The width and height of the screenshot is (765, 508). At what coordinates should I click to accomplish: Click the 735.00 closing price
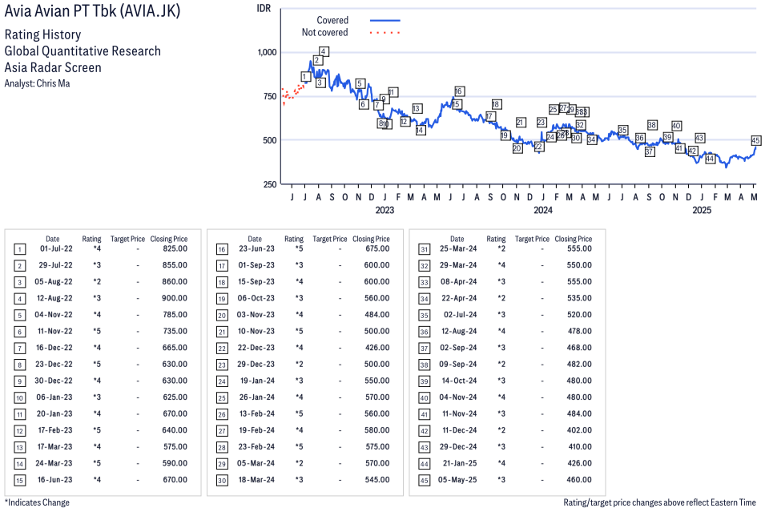tap(175, 332)
